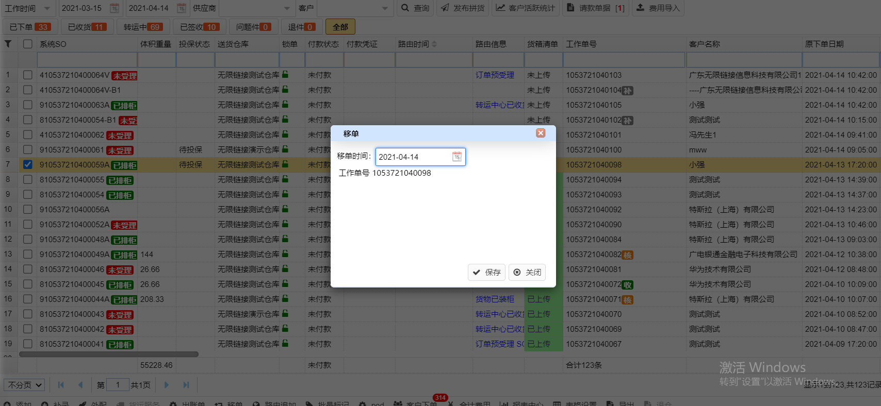Click the 查询 search magnifier button
The height and width of the screenshot is (406, 881).
point(415,8)
